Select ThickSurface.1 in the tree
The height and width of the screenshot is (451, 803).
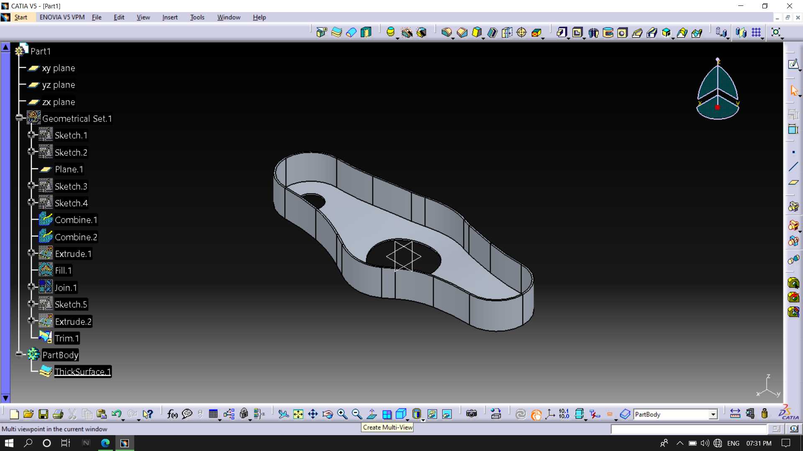(83, 372)
